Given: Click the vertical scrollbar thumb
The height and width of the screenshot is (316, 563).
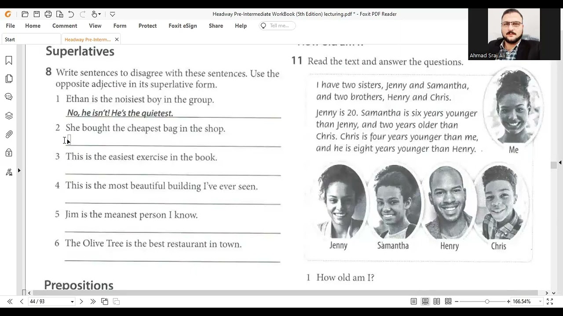Looking at the screenshot, I should pos(553,165).
